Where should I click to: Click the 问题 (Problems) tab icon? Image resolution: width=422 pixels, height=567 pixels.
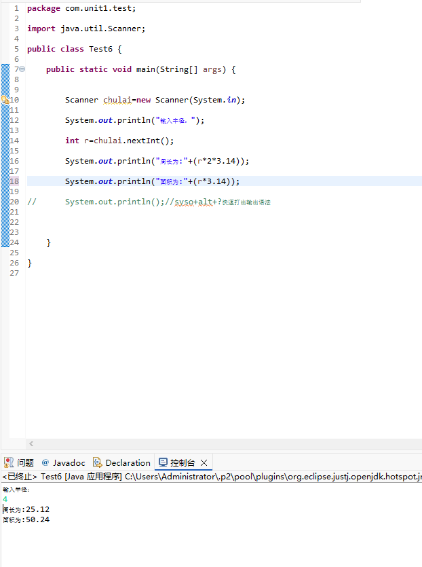click(9, 462)
